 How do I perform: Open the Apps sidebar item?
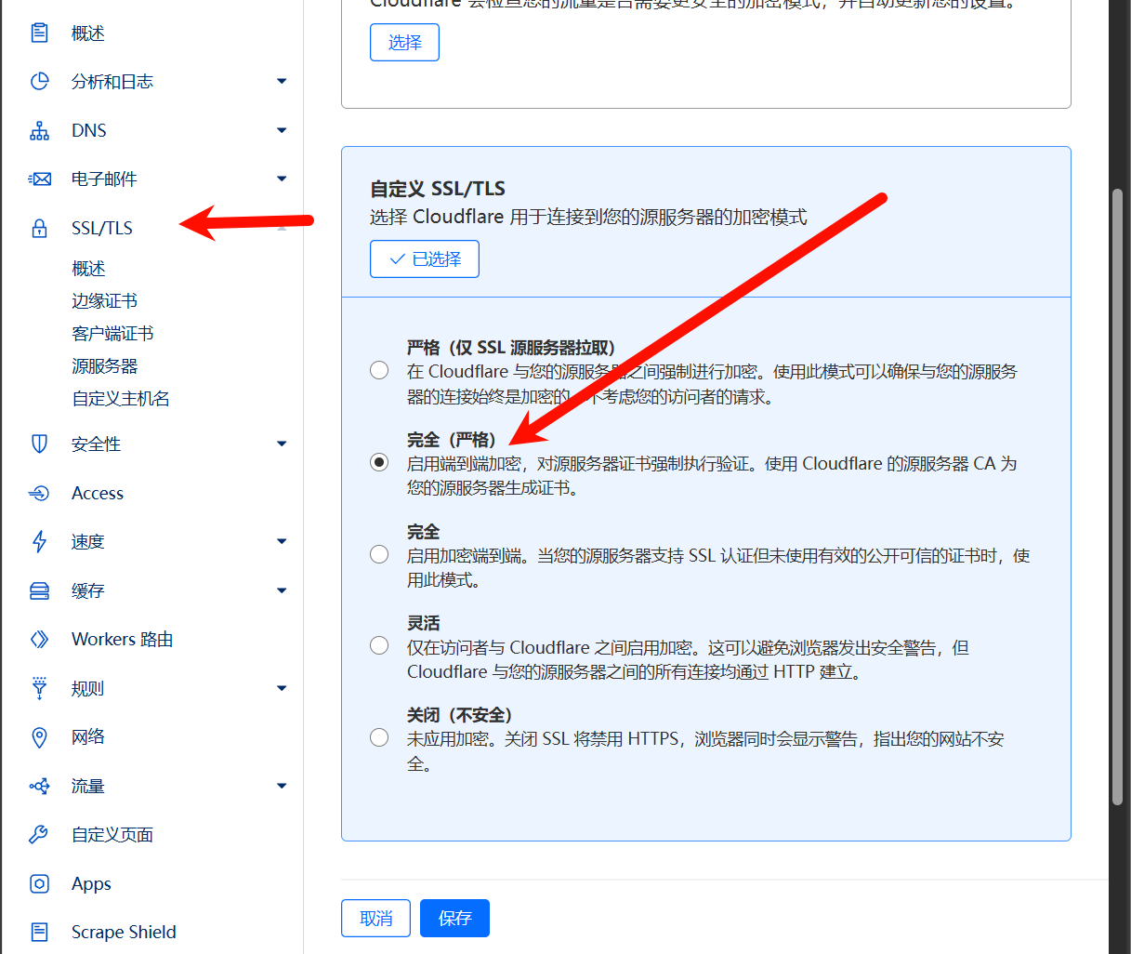(x=91, y=884)
